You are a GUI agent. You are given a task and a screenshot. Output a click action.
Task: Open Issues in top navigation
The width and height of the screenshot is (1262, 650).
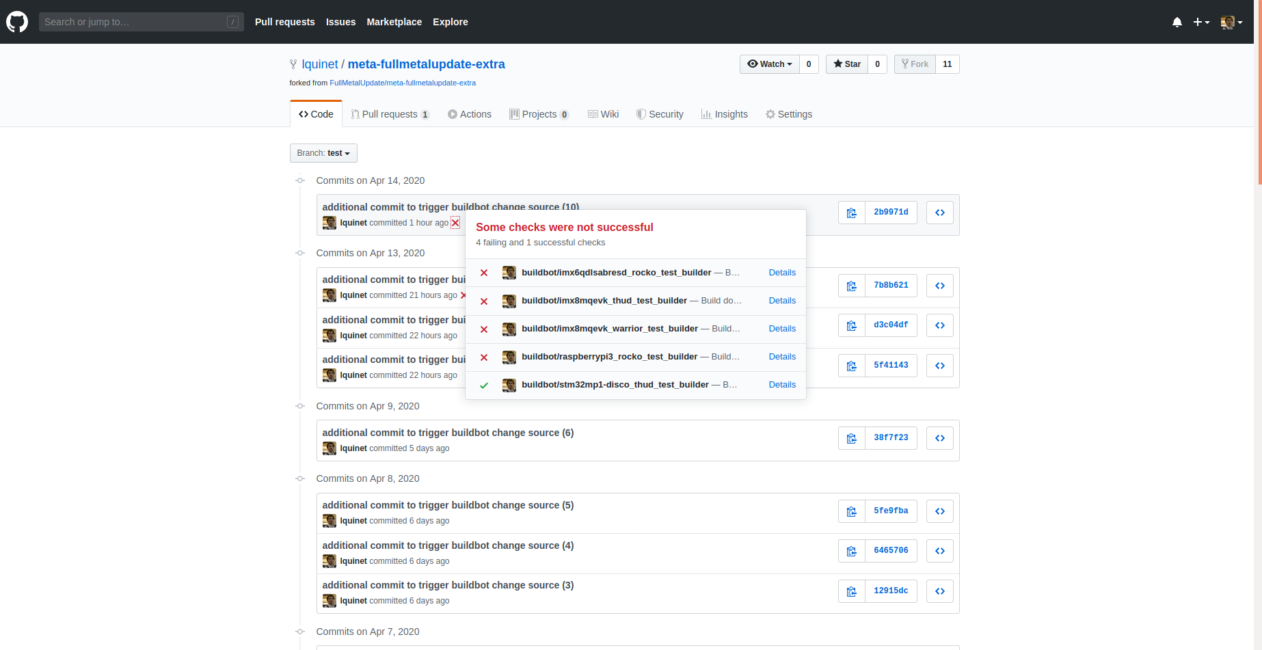coord(340,22)
